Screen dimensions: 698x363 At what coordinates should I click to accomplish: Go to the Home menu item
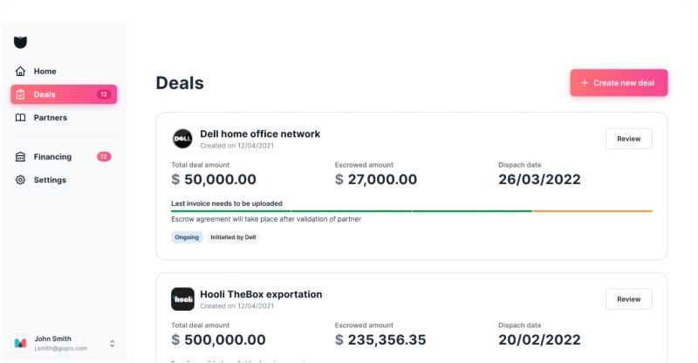[44, 72]
